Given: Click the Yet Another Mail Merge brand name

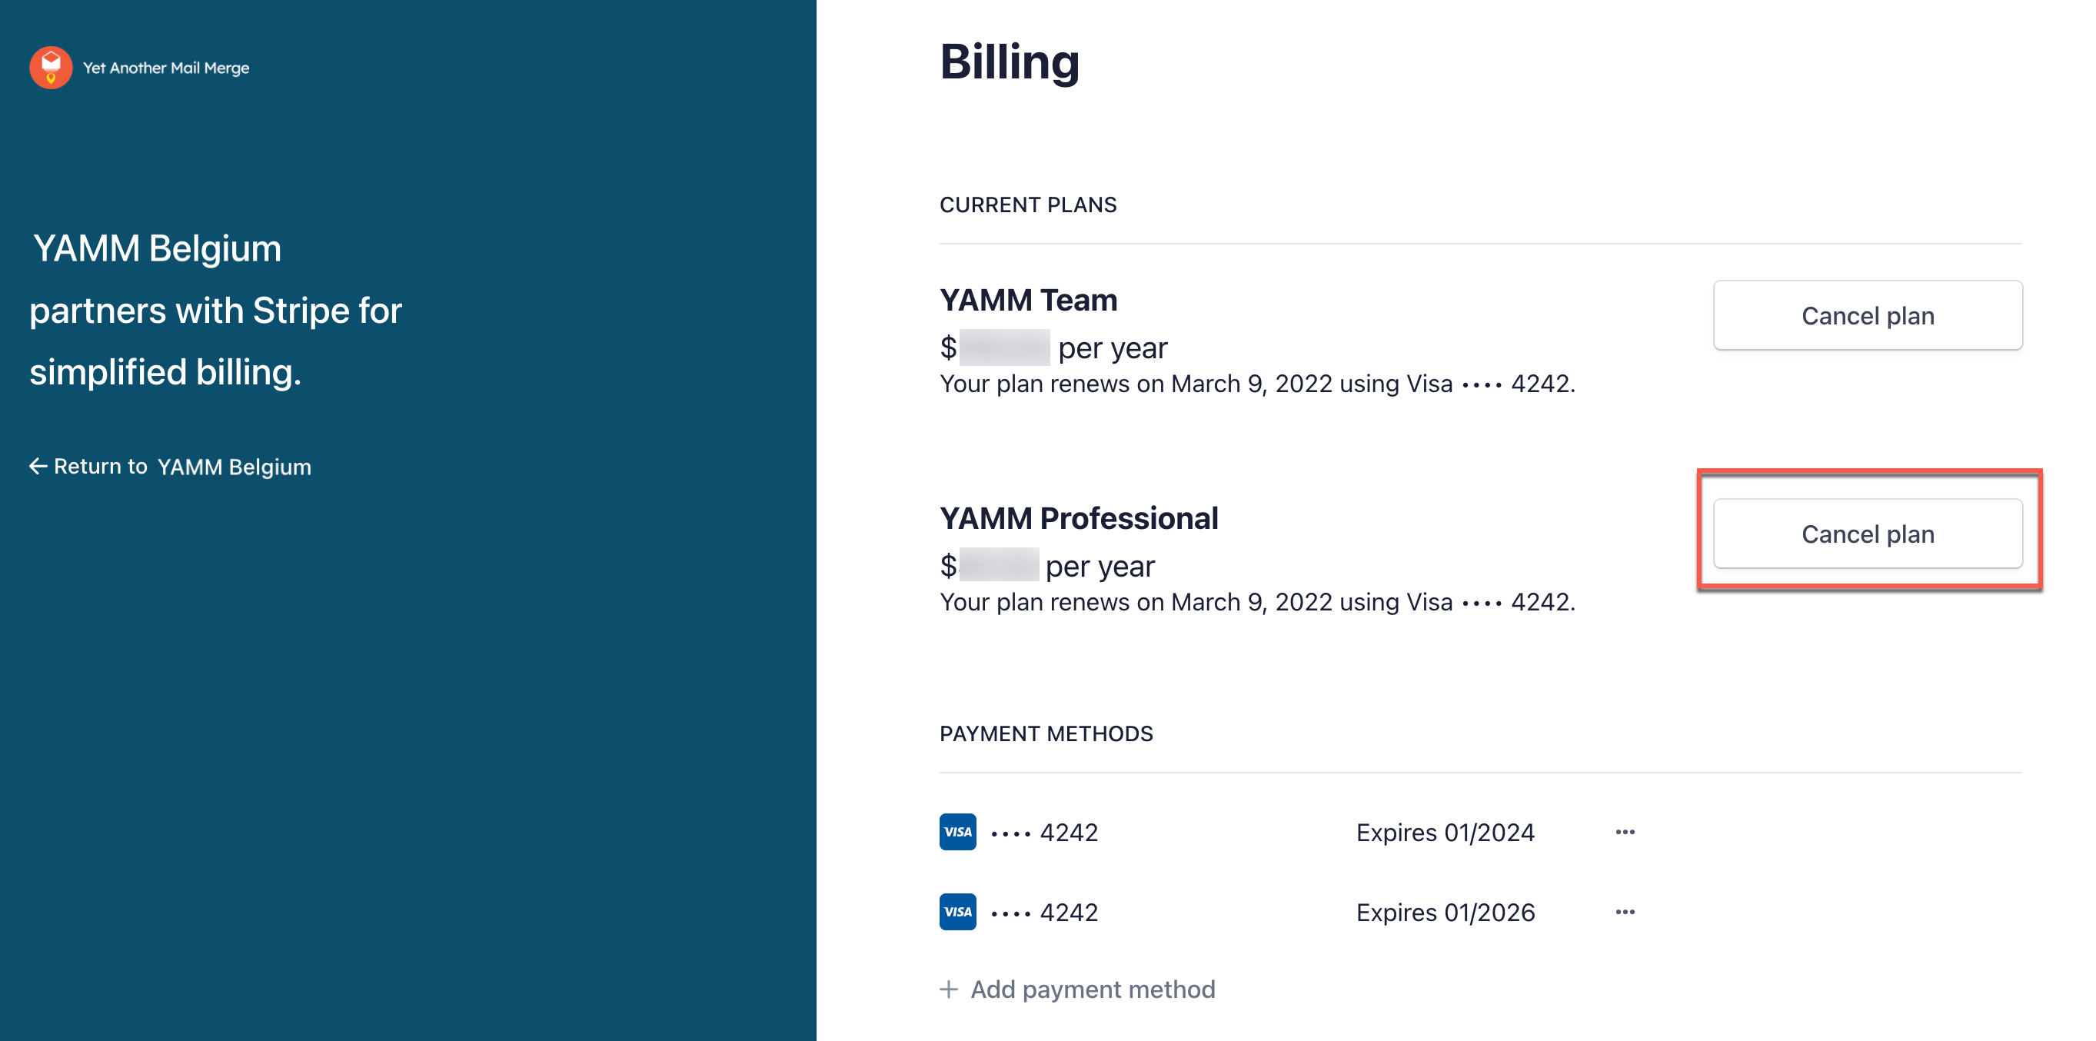Looking at the screenshot, I should 166,68.
